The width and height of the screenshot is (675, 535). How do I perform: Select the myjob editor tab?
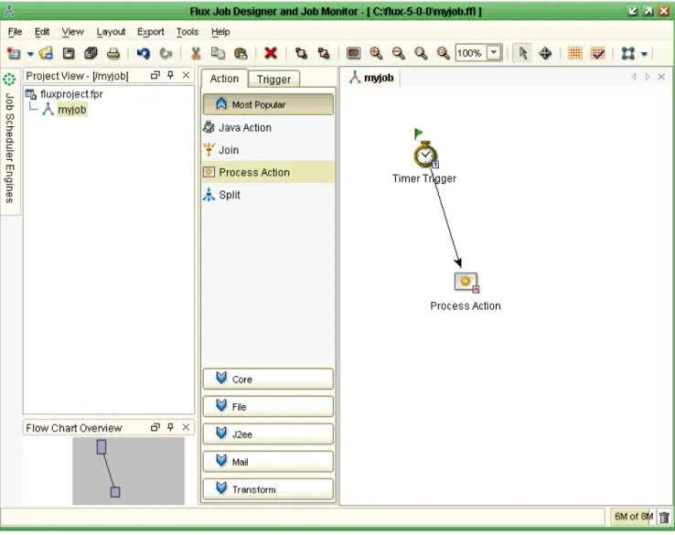tap(371, 78)
